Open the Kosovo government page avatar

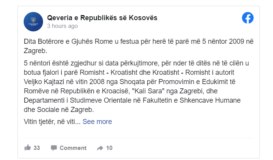pyautogui.click(x=33, y=22)
